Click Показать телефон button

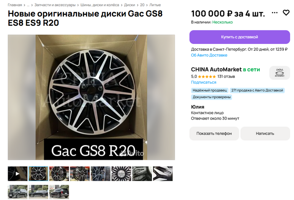point(214,133)
